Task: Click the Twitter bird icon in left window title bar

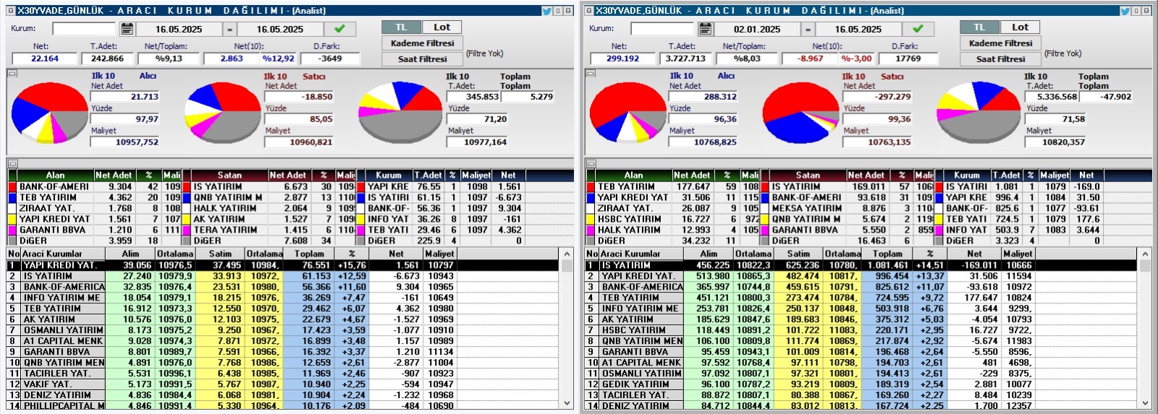Action: pos(547,11)
